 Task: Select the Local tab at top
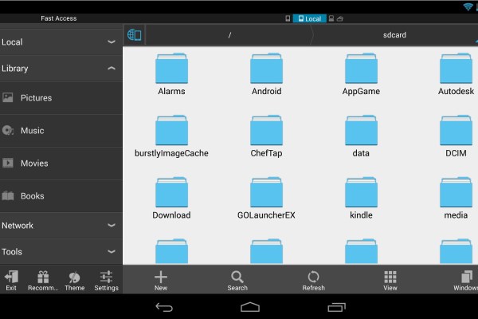pos(308,18)
